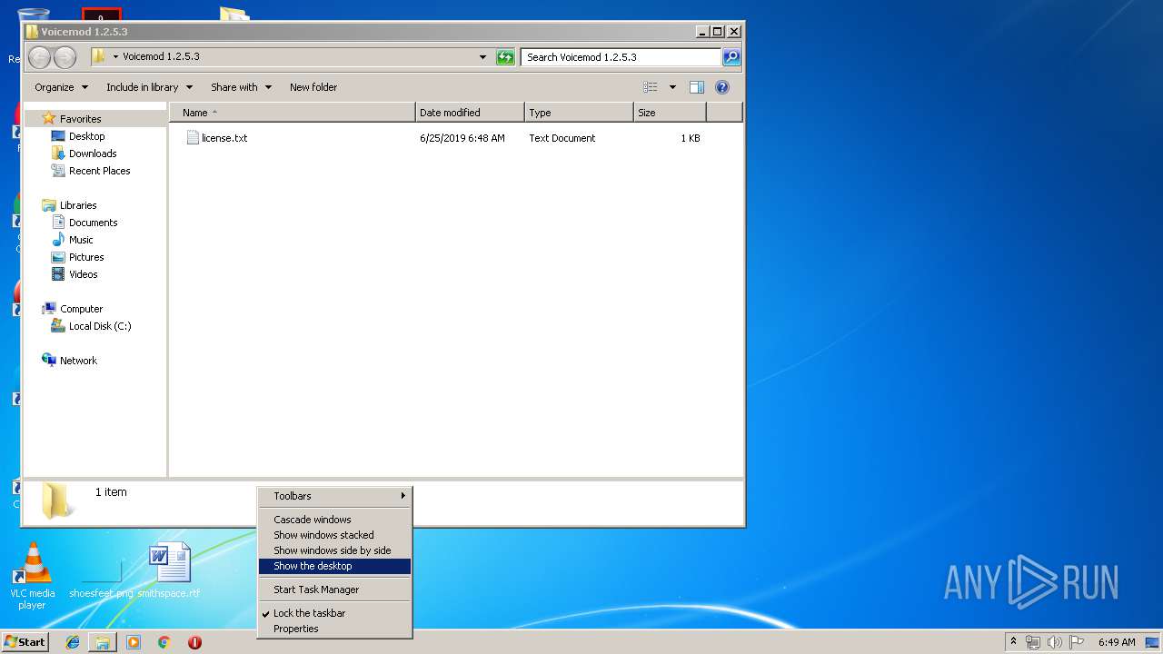This screenshot has height=654, width=1163.
Task: Choose Show windows side by side
Action: [x=334, y=550]
